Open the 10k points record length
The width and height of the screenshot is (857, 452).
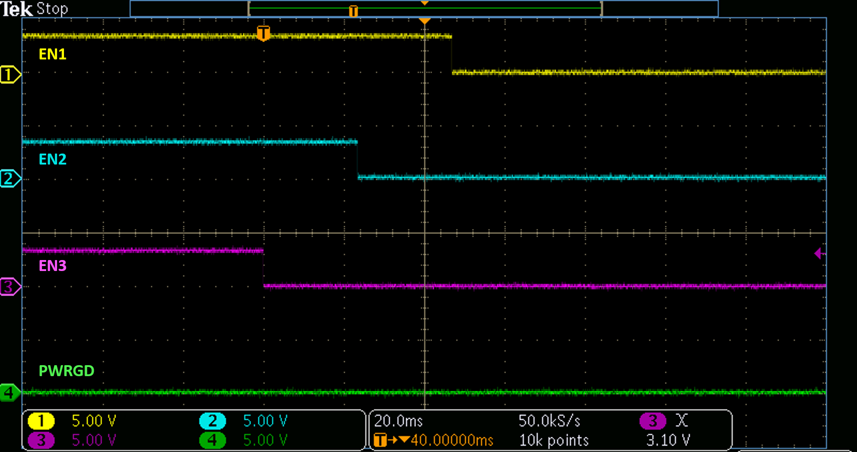[x=554, y=440]
